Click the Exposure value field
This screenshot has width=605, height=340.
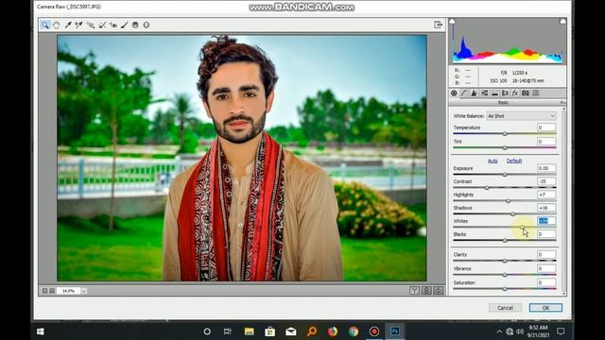pyautogui.click(x=546, y=168)
